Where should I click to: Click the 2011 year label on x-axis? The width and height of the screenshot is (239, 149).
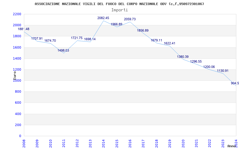pos(64,143)
